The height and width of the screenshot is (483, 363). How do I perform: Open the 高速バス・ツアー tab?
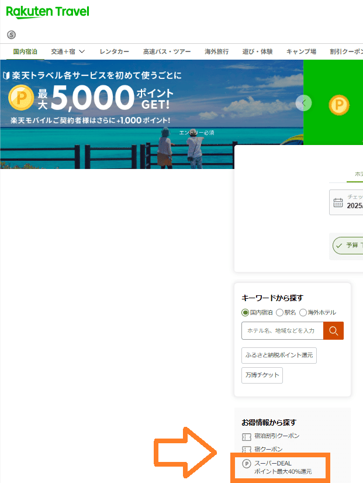click(167, 51)
